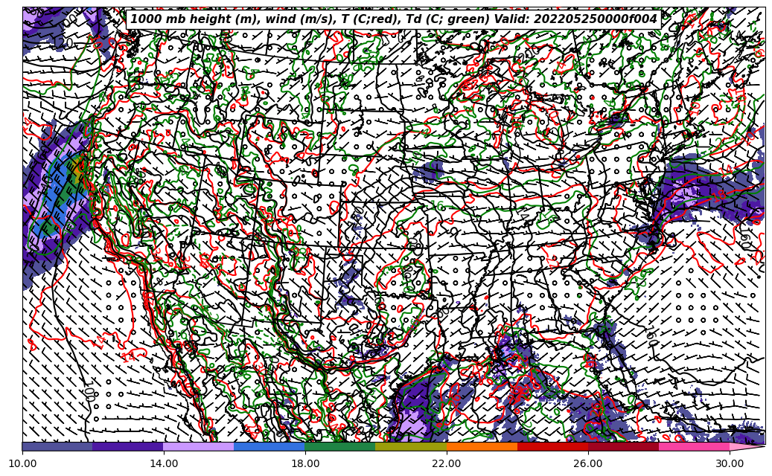
Task: Click the 18.00 colorbar tick label
Action: 304,463
